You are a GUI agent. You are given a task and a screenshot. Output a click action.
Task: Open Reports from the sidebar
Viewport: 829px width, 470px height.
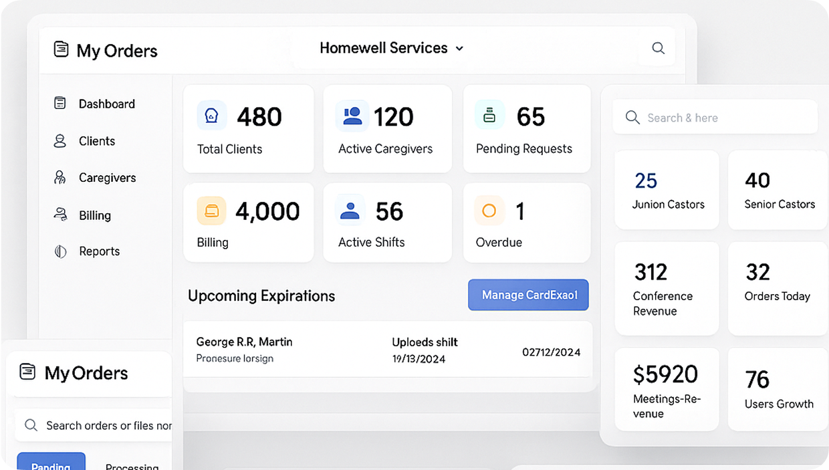(99, 251)
